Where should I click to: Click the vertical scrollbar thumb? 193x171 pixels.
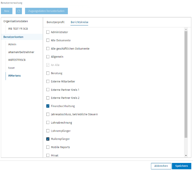click(186, 84)
